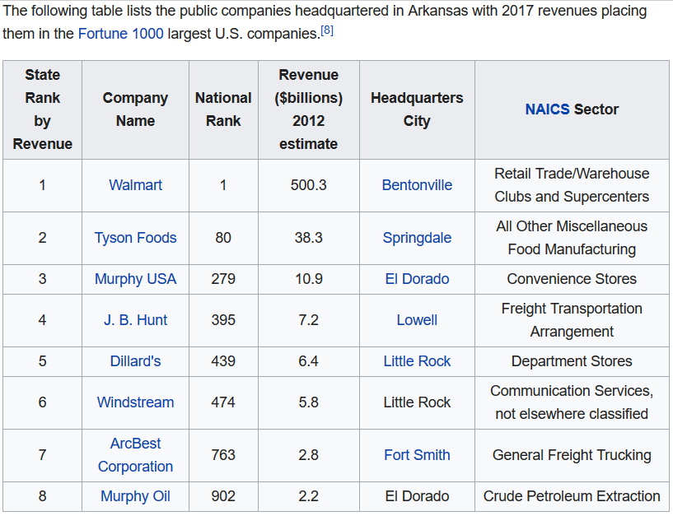Click the 'Convenience Stores' sector cell
Image resolution: width=673 pixels, height=516 pixels.
[x=572, y=279]
